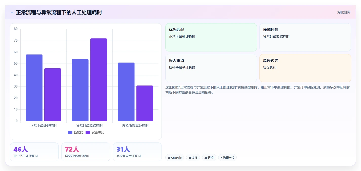361x171 pixels.
Task: Click the 实施难度 bar for 正常下单处理耗时
Action: 53,95
